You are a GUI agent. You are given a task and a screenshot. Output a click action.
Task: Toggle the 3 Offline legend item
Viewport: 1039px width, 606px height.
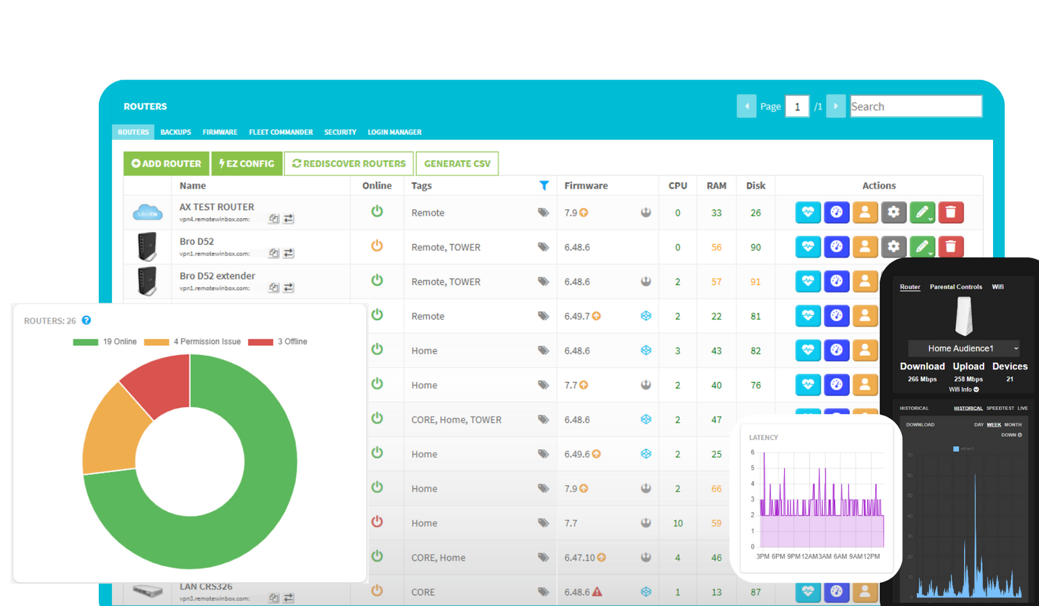[278, 341]
